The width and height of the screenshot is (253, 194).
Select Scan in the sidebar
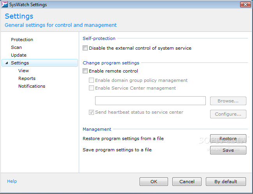(16, 47)
